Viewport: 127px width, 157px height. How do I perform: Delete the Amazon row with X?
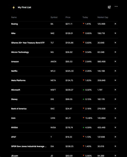tap(115, 62)
